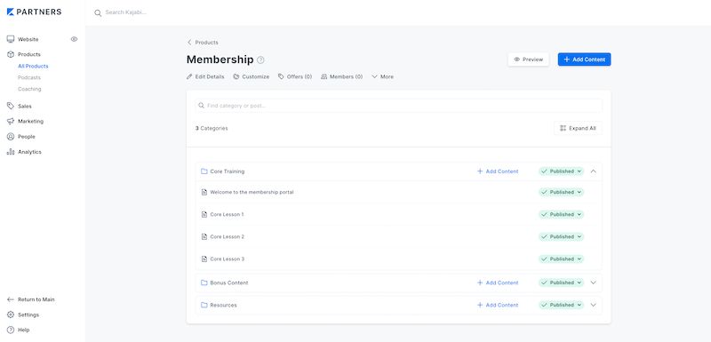
Task: Click the help icon next to Membership title
Action: [x=260, y=60]
